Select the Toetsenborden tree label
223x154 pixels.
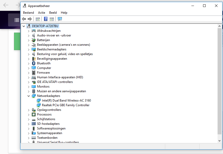click(47, 138)
